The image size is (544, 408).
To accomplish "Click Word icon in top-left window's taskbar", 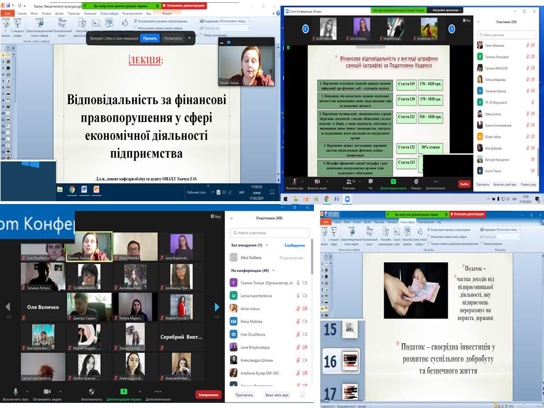I will (84, 189).
